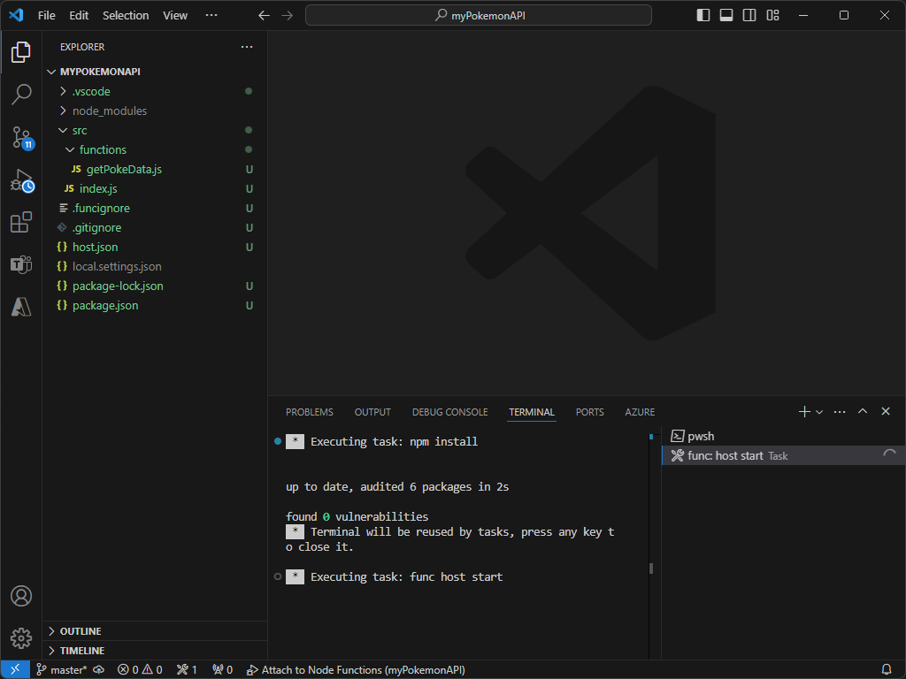The width and height of the screenshot is (906, 679).
Task: Open the remote window indicator in status bar
Action: click(15, 670)
